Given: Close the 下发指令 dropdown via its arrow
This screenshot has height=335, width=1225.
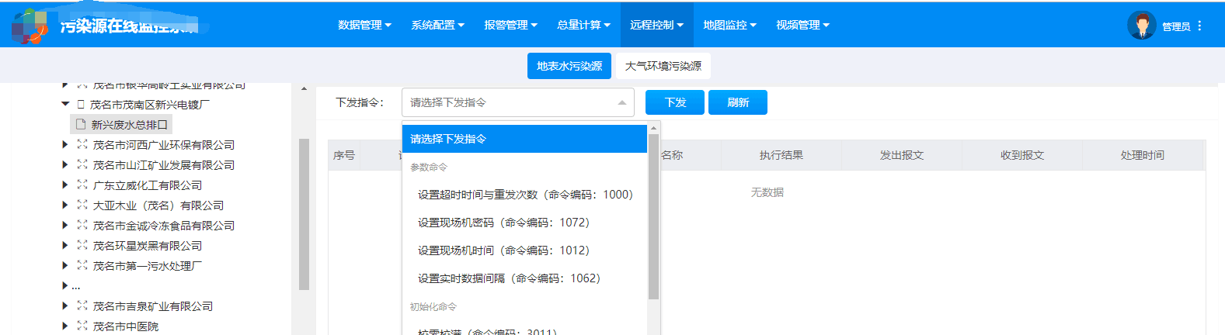Looking at the screenshot, I should [621, 102].
